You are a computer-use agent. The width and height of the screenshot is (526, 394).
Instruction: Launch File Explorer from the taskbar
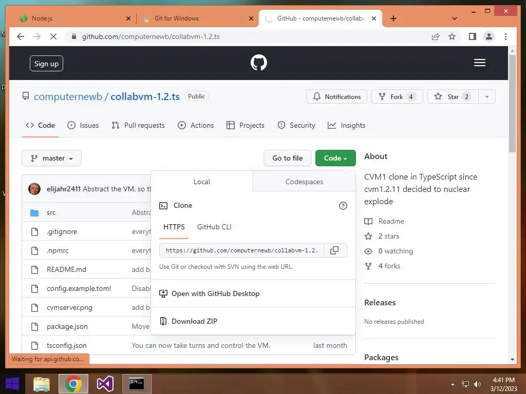(x=41, y=384)
